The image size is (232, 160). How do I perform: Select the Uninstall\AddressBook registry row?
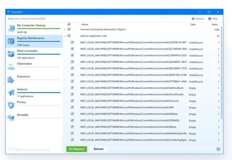tap(143, 88)
